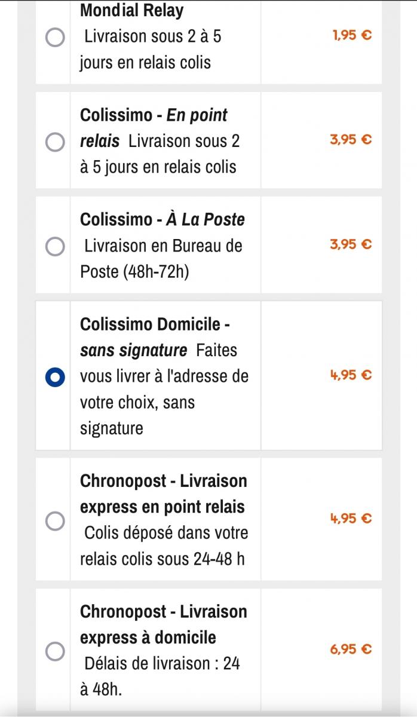Image resolution: width=417 pixels, height=717 pixels.
Task: Click the 4,95 € Chronopost relais price
Action: [x=351, y=519]
